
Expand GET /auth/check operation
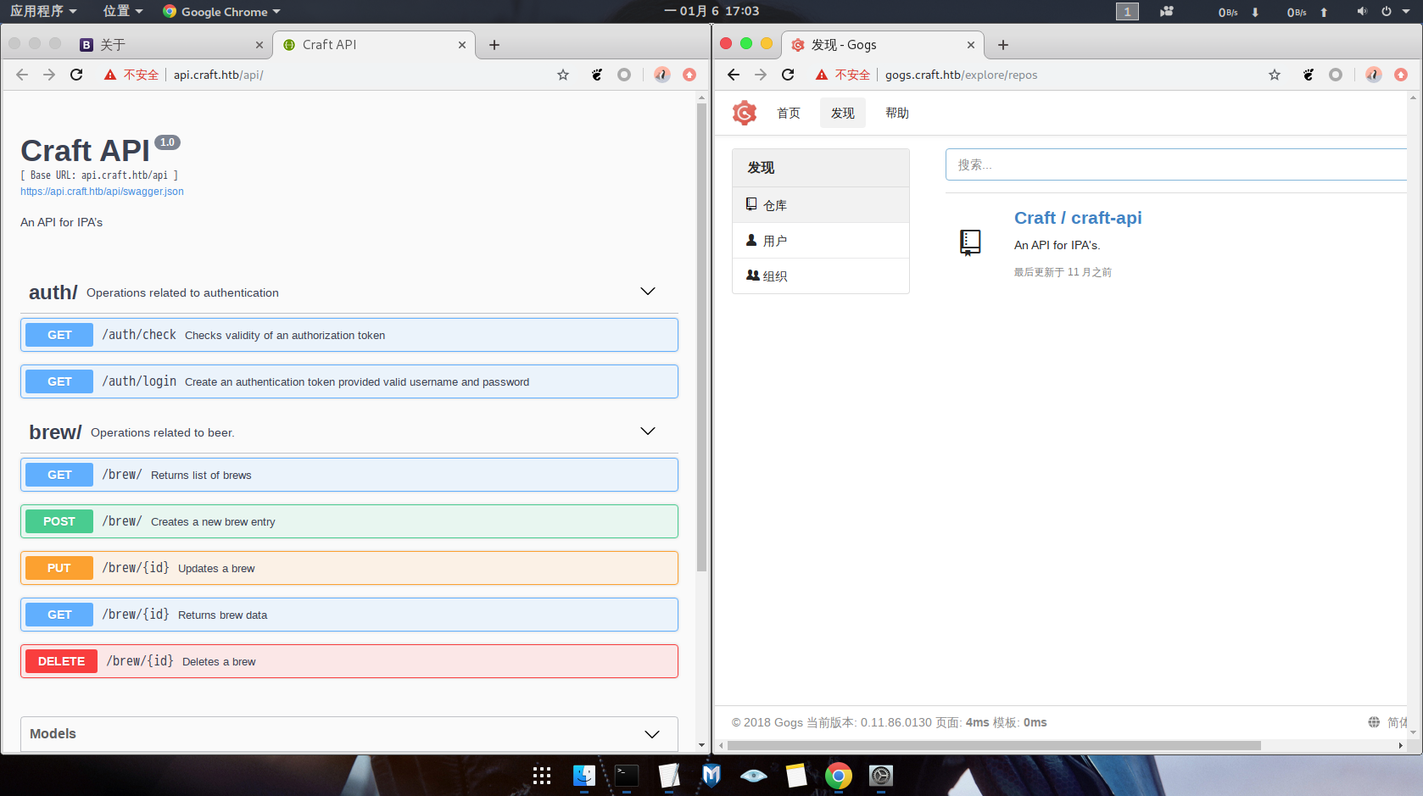click(x=349, y=335)
